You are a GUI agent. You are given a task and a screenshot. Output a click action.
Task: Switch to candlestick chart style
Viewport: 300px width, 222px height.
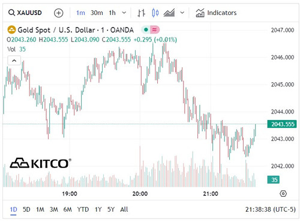(155, 13)
